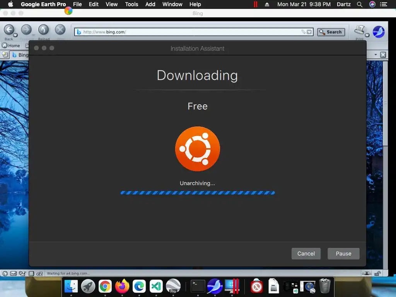Open the File menu
396x297 pixels.
(77, 4)
